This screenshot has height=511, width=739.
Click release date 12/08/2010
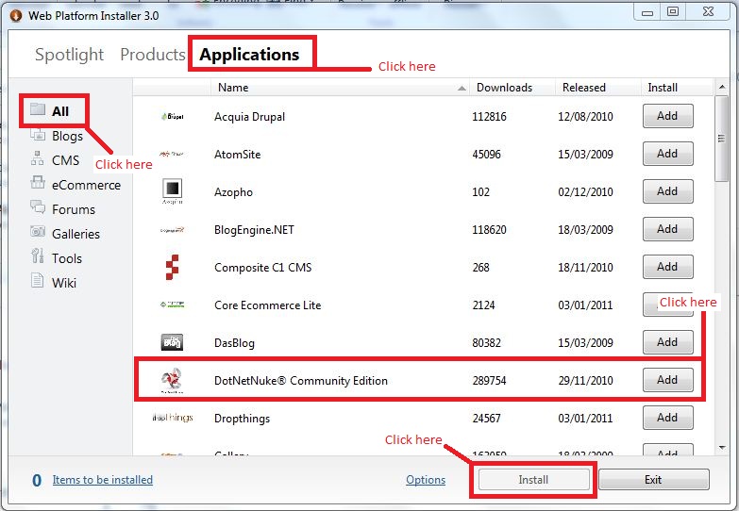585,116
